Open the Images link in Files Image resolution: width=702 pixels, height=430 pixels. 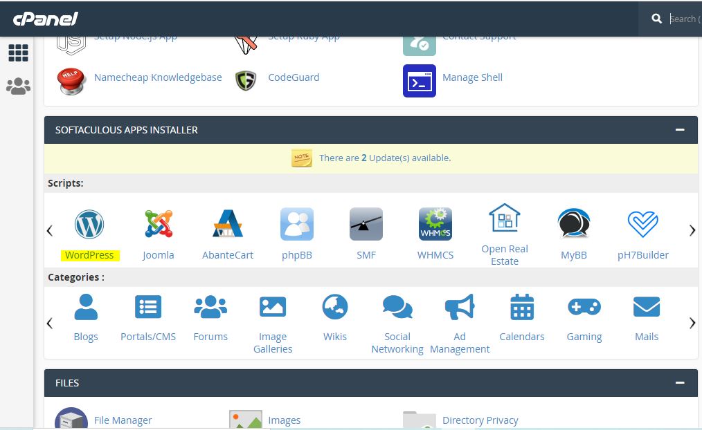click(x=285, y=420)
